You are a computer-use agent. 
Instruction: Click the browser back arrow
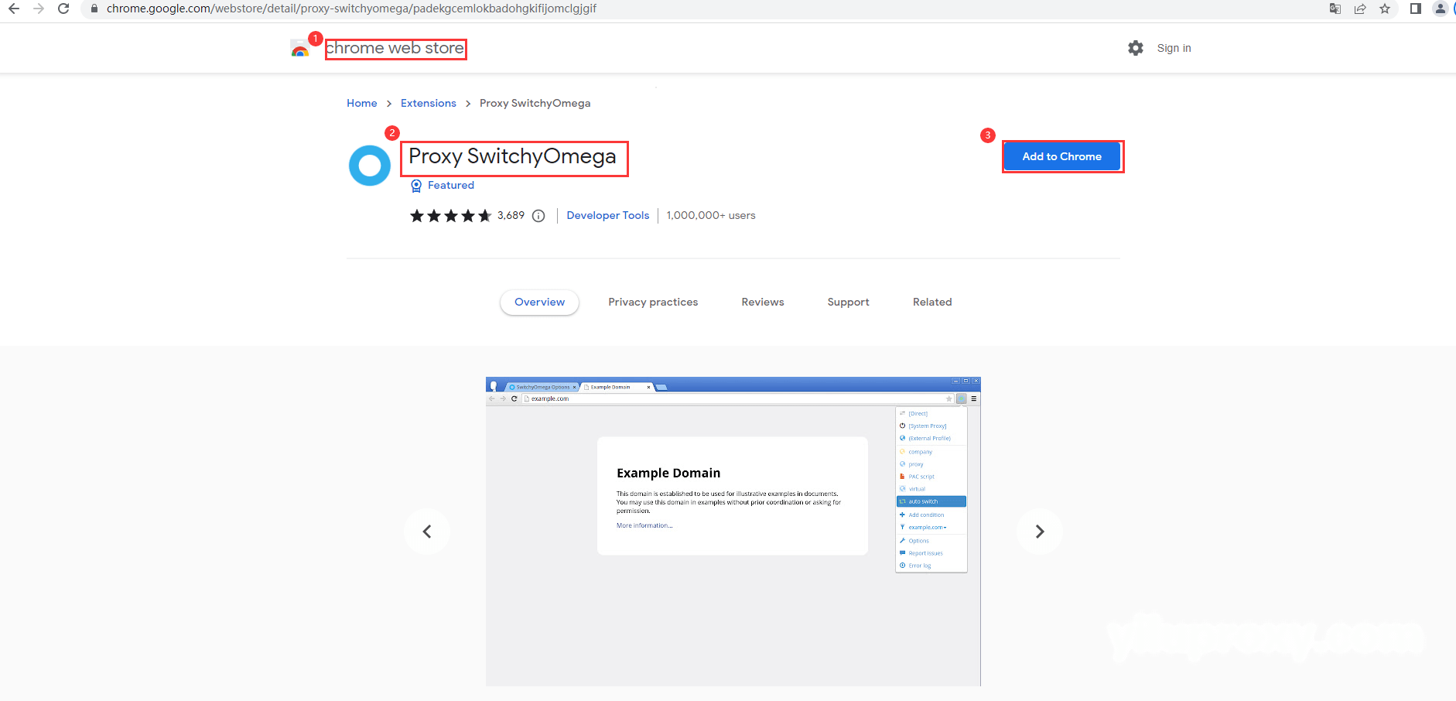tap(14, 9)
